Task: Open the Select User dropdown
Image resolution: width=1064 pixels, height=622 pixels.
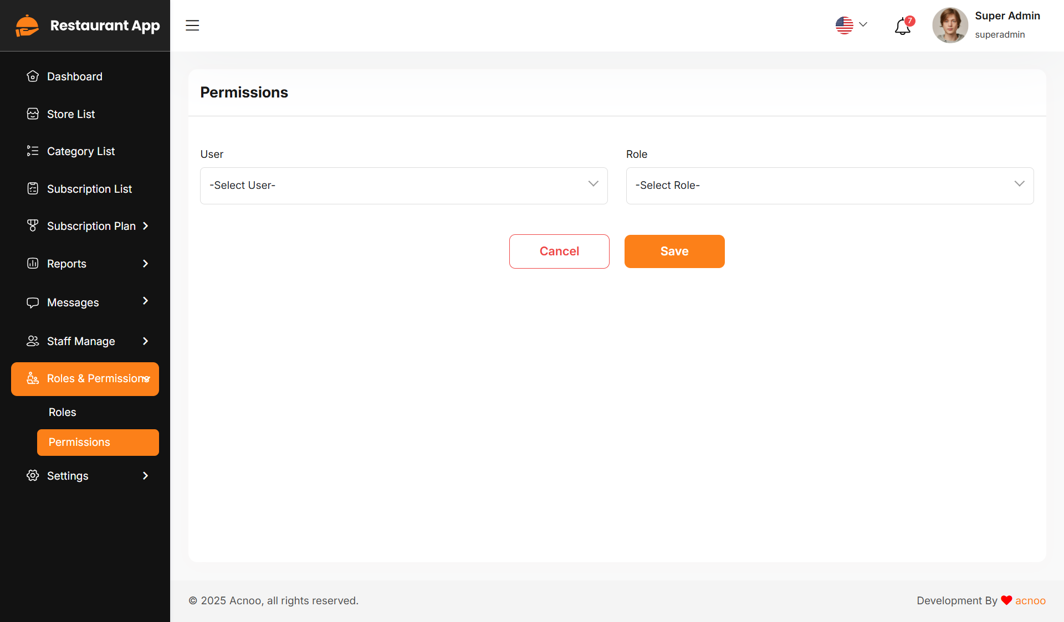Action: click(403, 186)
